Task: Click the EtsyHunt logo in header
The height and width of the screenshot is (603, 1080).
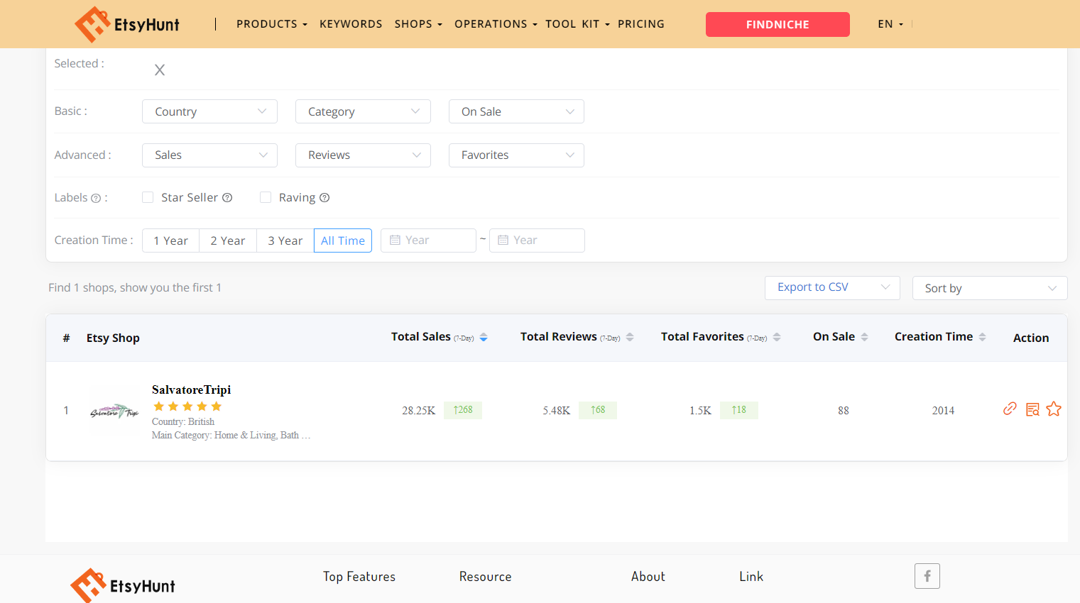Action: (127, 24)
